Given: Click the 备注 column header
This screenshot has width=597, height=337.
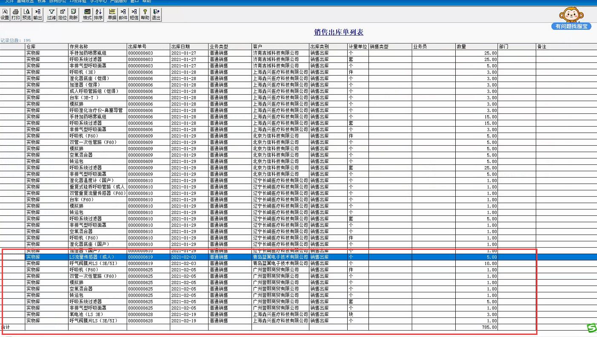Looking at the screenshot, I should tap(566, 46).
